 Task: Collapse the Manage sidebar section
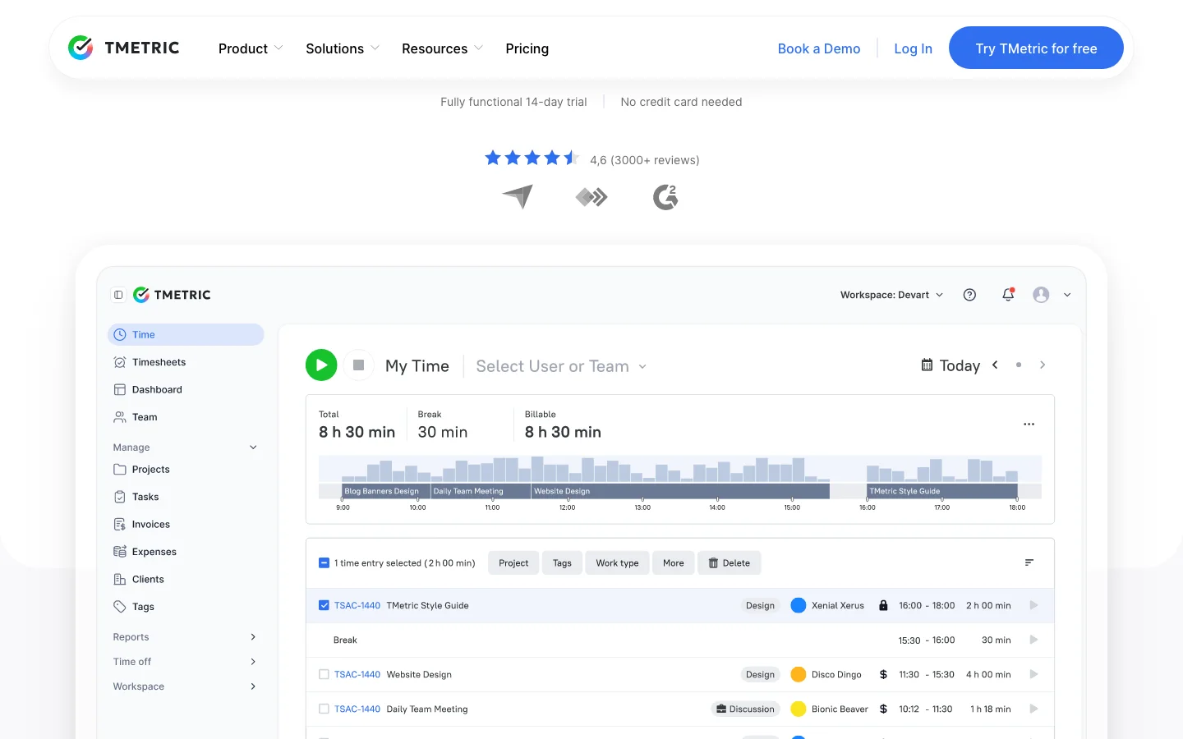pyautogui.click(x=185, y=448)
